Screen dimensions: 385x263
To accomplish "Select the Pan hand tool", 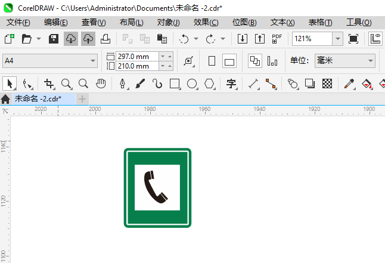I will coord(101,83).
